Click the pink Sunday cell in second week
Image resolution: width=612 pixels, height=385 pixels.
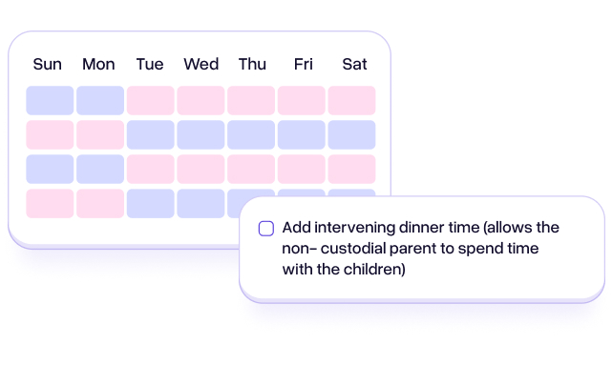click(x=50, y=134)
